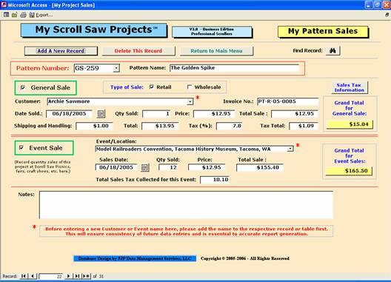391x282 pixels.
Task: Click Add A New Record button
Action: coord(61,51)
